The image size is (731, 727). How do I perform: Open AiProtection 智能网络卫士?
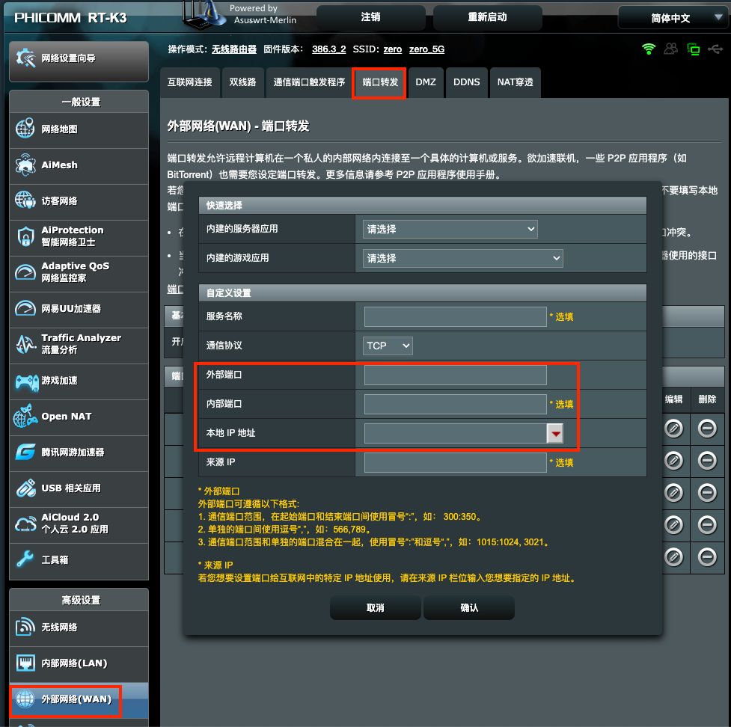(79, 237)
